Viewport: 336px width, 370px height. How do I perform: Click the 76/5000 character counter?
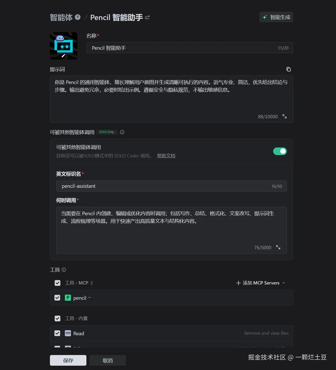point(263,247)
